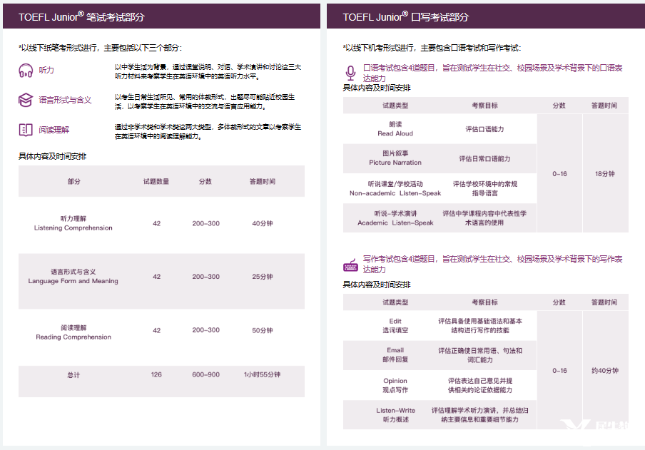Click the purple 口语考试包含4道题目 description

pos(492,73)
